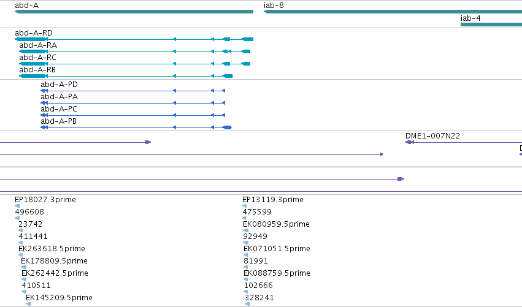522x307 pixels.
Task: Click the abd-A-RB transcript track
Action: pyautogui.click(x=126, y=76)
